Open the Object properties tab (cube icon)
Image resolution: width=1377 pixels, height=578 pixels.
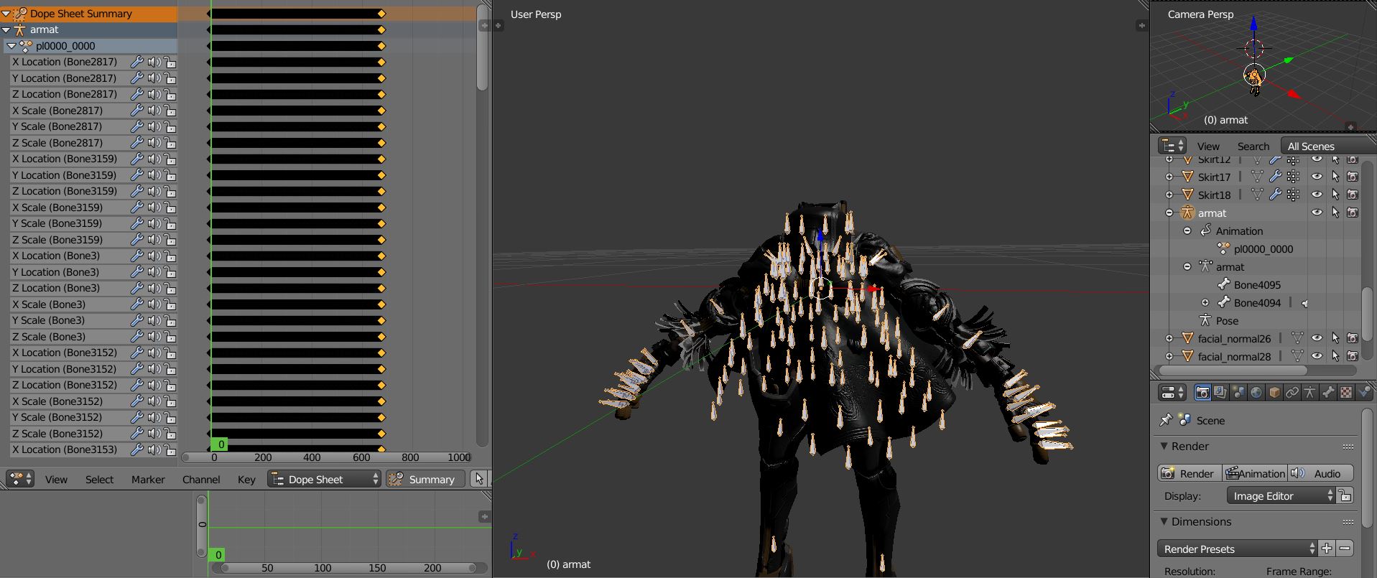(1274, 392)
